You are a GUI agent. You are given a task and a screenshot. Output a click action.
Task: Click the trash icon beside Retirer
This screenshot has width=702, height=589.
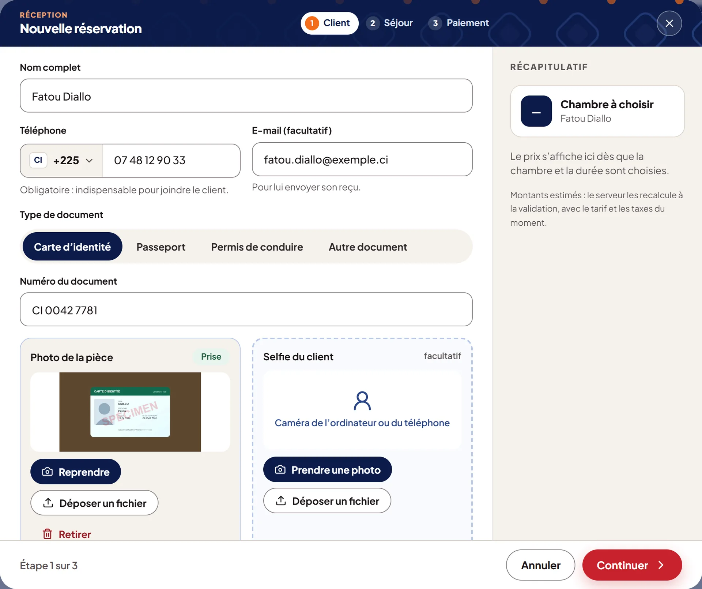pyautogui.click(x=48, y=534)
